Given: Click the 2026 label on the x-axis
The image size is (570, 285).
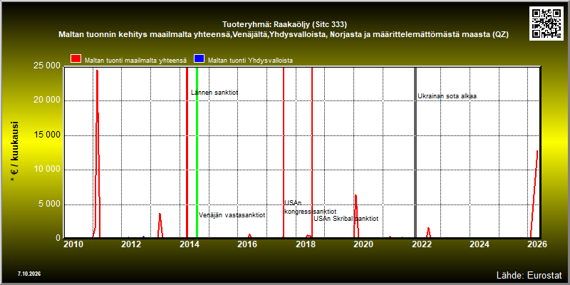Looking at the screenshot, I should (538, 244).
